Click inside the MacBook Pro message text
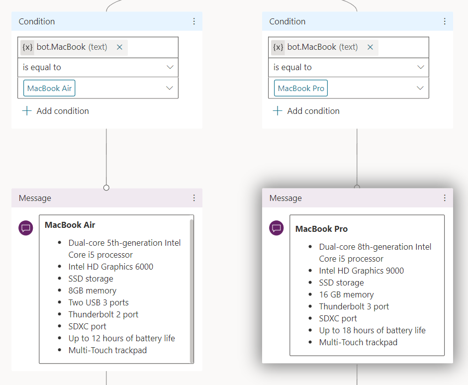Image resolution: width=468 pixels, height=385 pixels. pos(367,289)
